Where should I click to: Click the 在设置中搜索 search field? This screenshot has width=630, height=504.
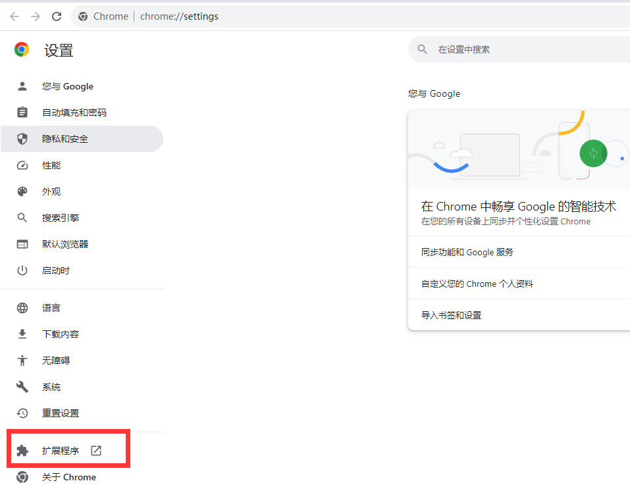pos(519,49)
